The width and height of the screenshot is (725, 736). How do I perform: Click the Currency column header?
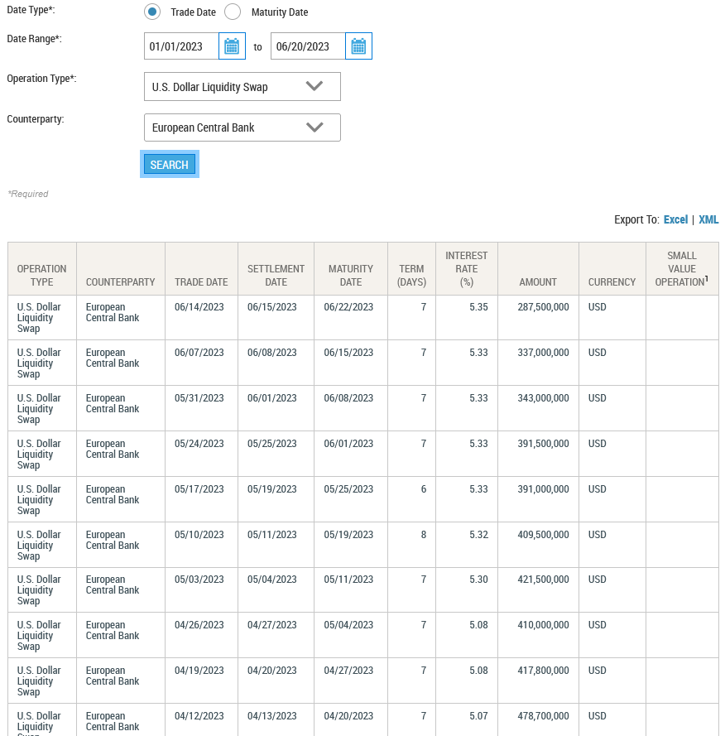pos(612,269)
